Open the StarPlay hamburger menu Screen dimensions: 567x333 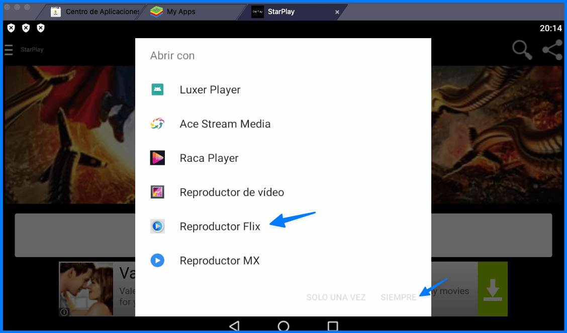pyautogui.click(x=9, y=50)
